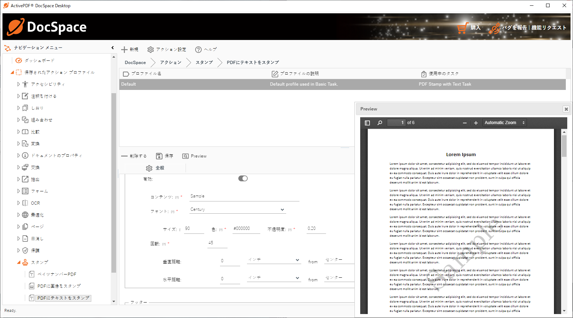Click the stamp (スタンプ) icon
The image size is (573, 318).
[25, 262]
